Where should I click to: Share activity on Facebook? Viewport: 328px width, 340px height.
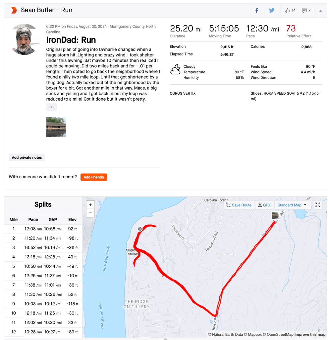257,10
